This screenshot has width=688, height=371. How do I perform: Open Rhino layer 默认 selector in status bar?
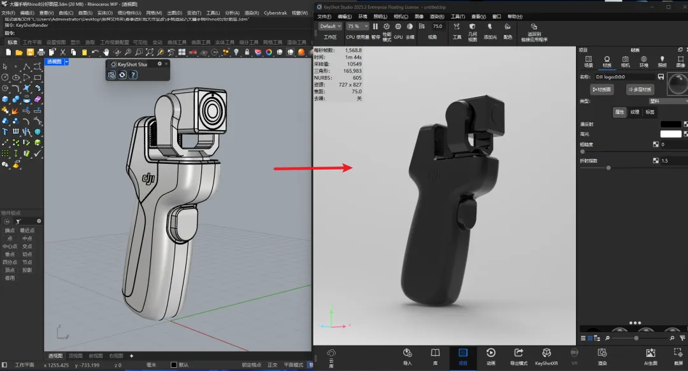pos(180,365)
